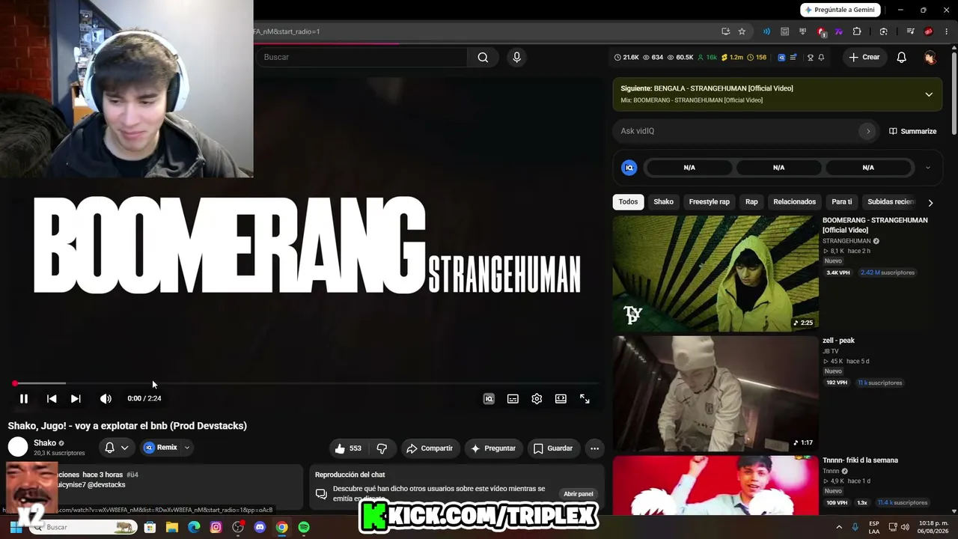Open the Chrome extensions puzzle icon
The height and width of the screenshot is (539, 958).
(x=857, y=31)
